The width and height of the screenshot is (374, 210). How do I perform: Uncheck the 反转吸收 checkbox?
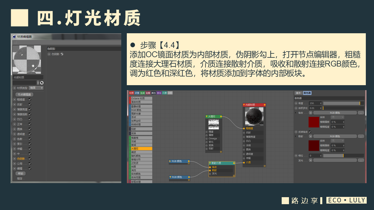click(310, 132)
